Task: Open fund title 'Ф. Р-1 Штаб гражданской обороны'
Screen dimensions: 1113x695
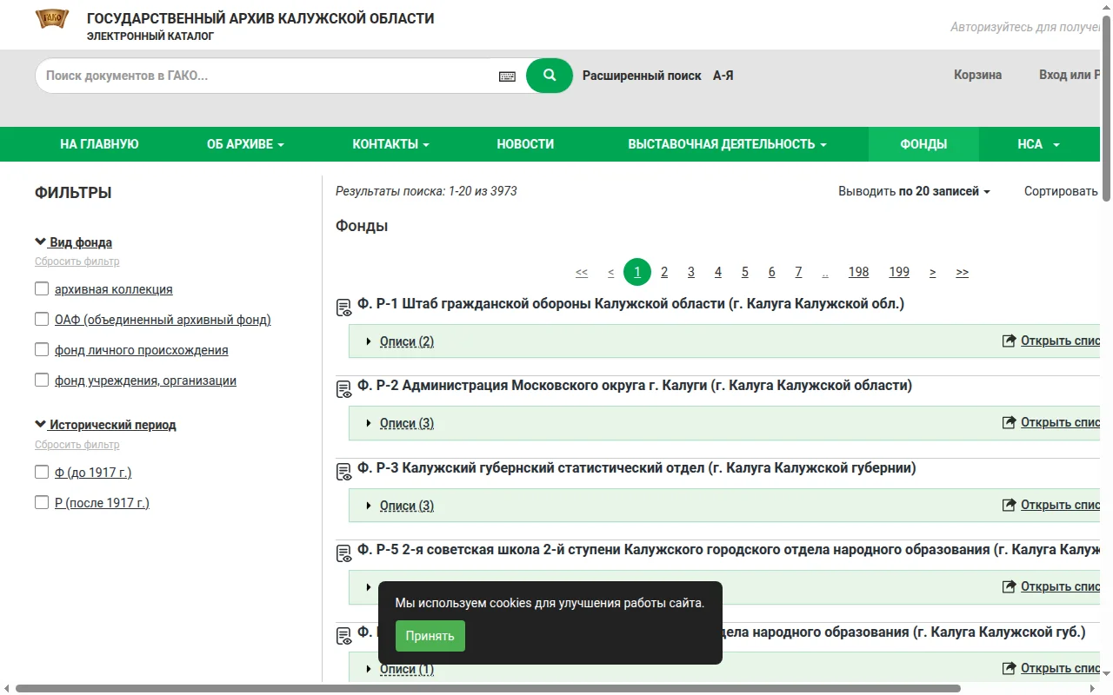Action: tap(631, 303)
